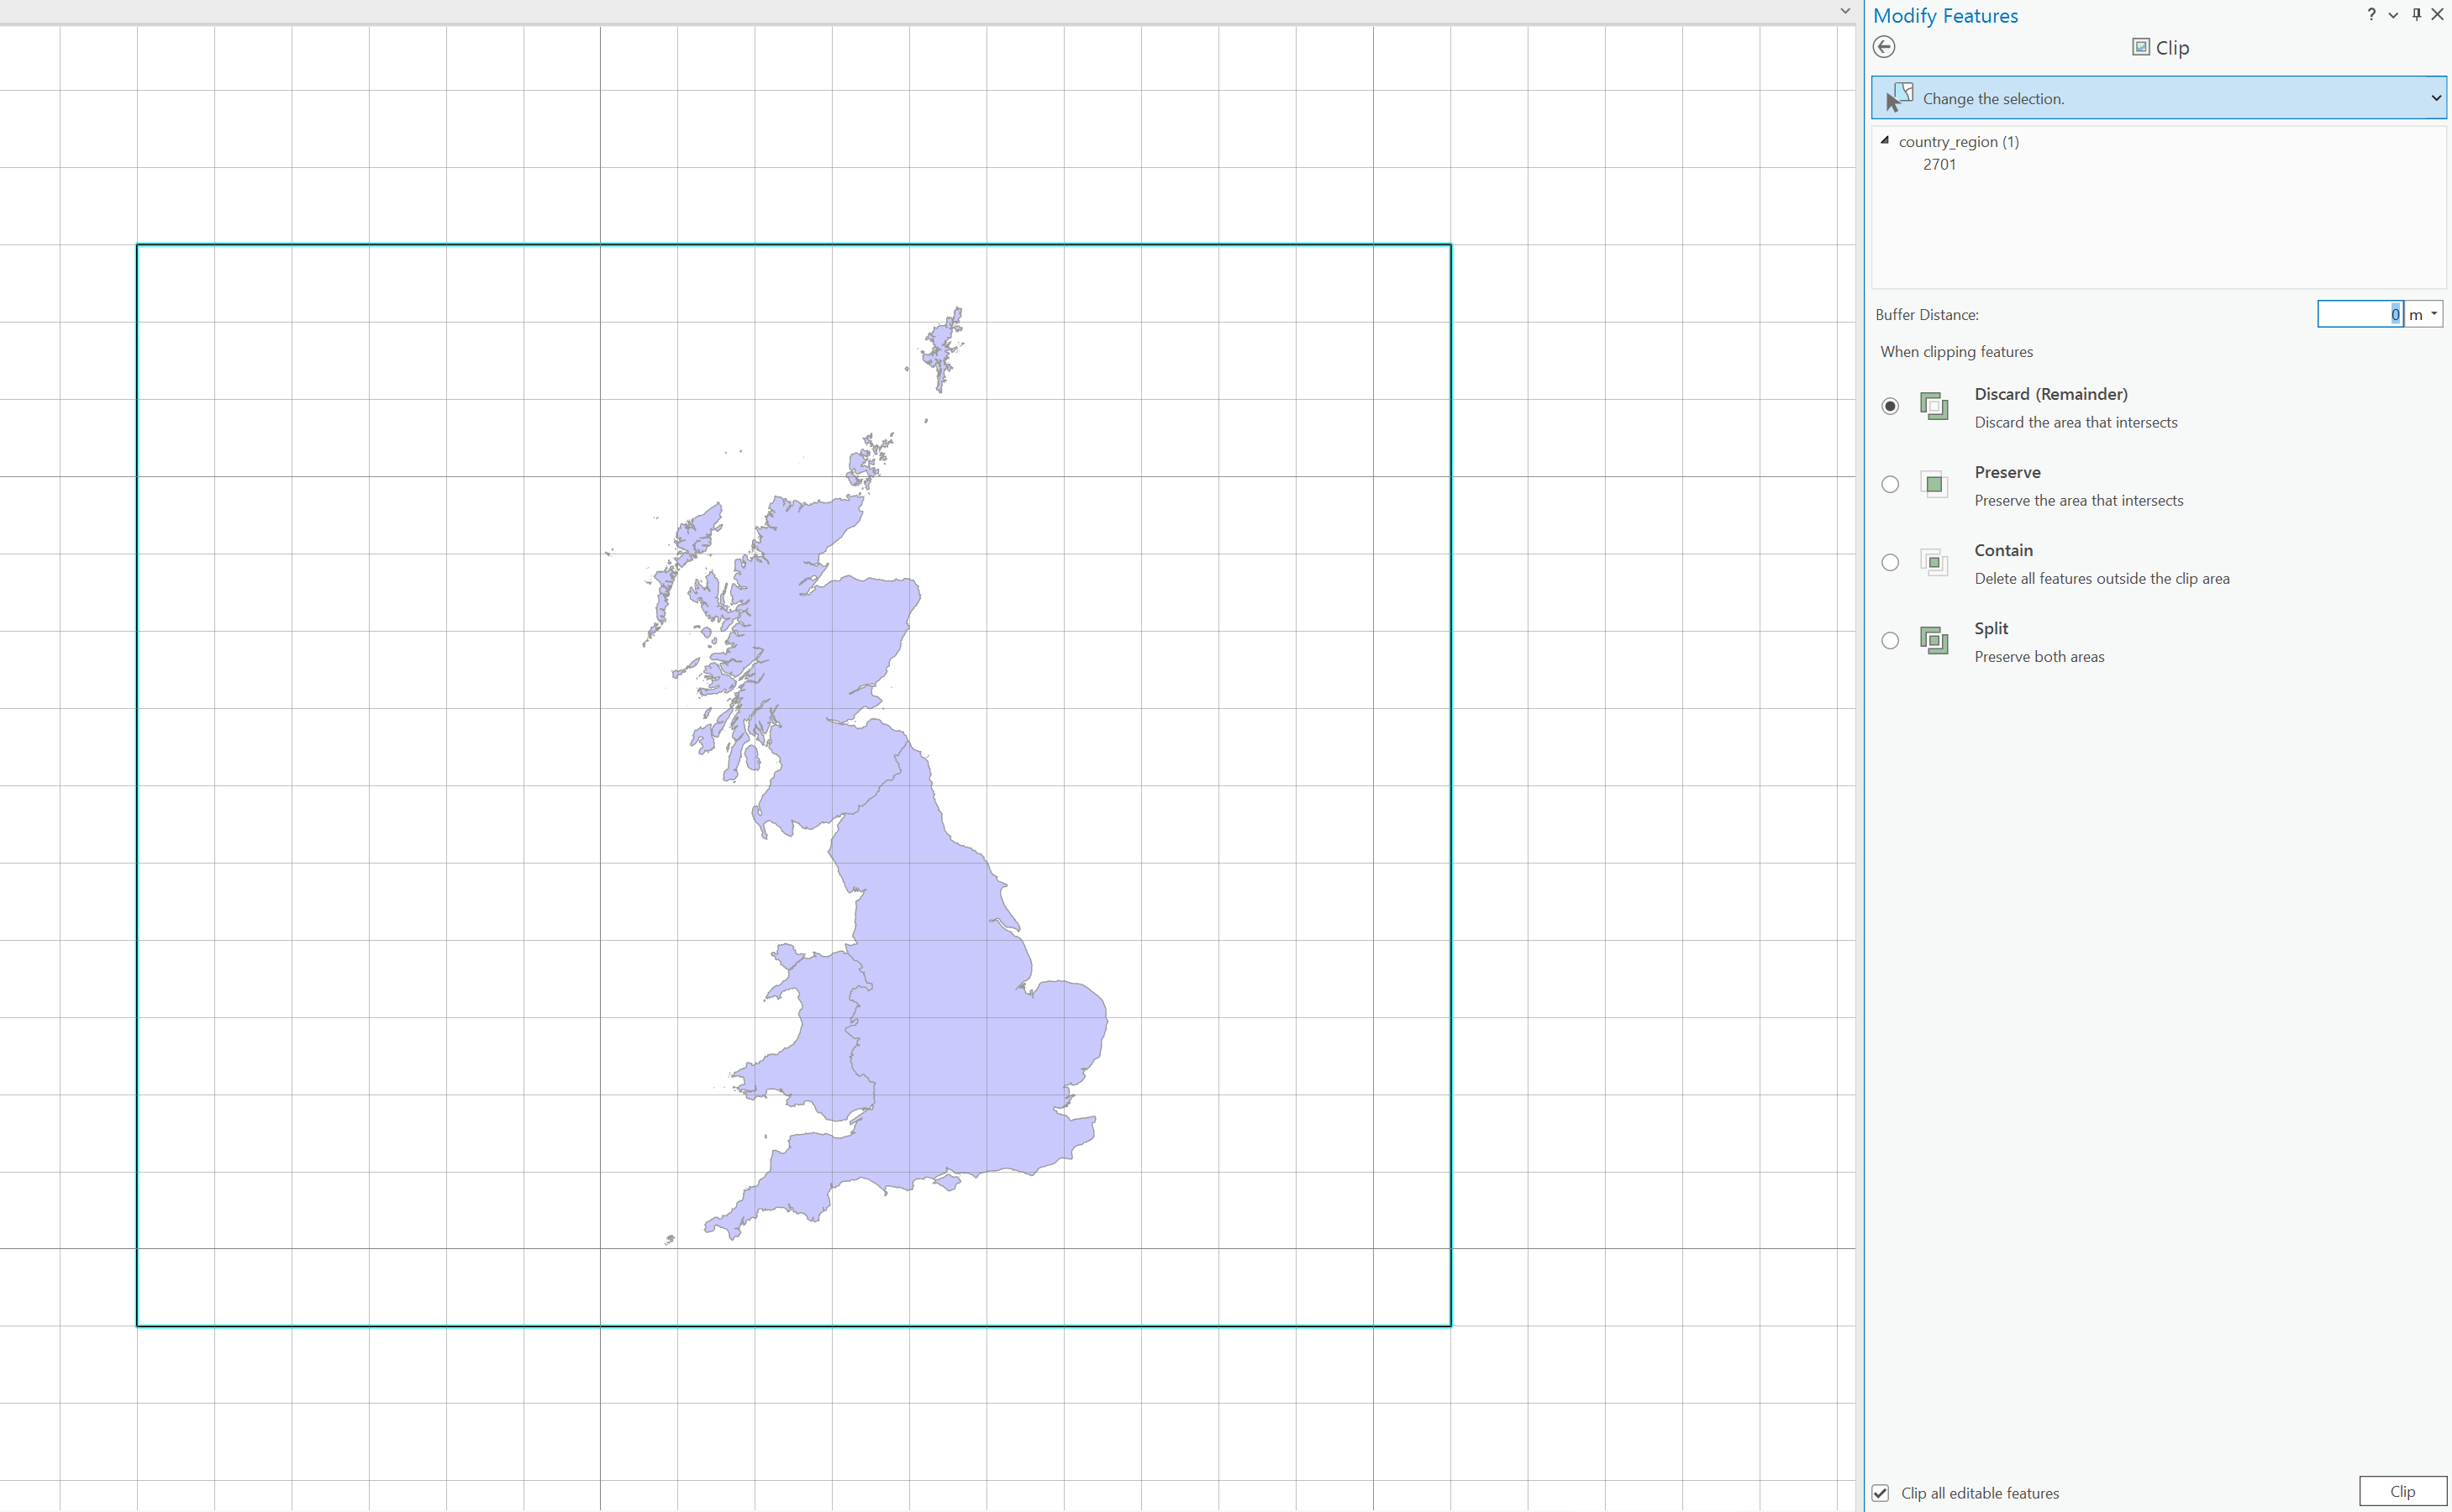Open the pane options menu chevron

[2393, 15]
